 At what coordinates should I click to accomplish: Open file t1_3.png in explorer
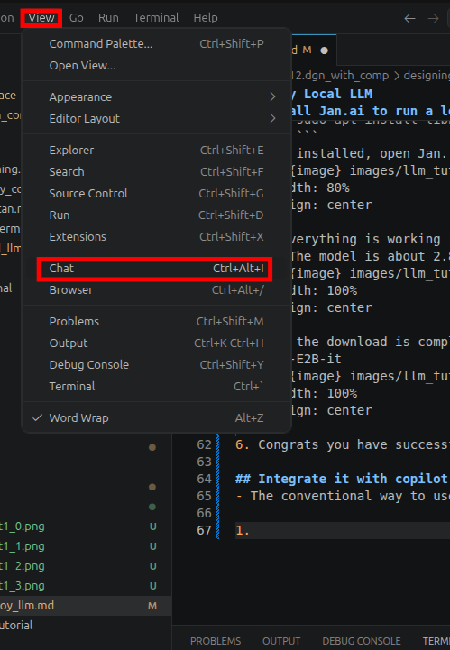[x=23, y=586]
